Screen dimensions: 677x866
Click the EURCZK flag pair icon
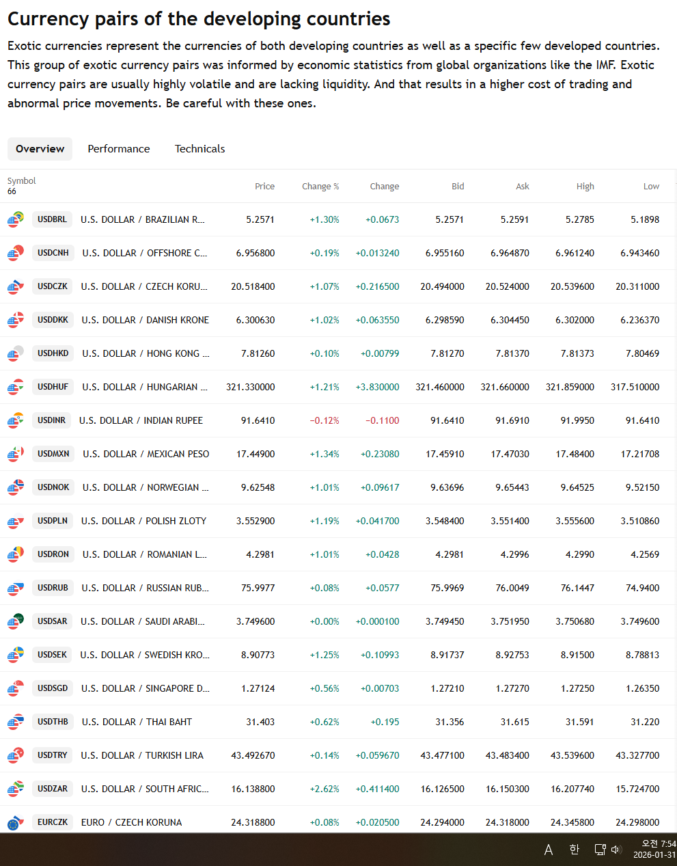coord(16,822)
